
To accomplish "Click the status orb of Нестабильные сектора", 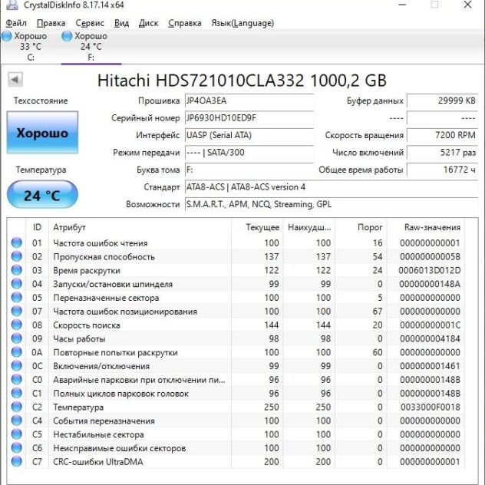I will [x=16, y=434].
